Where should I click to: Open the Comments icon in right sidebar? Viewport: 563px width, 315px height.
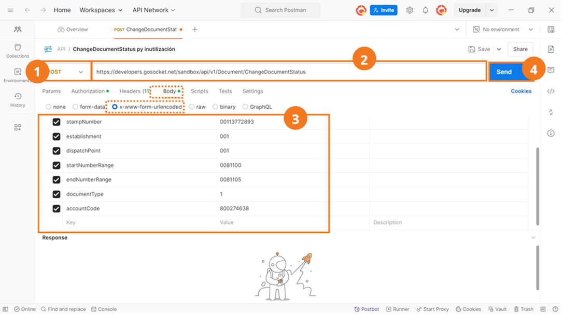(551, 70)
